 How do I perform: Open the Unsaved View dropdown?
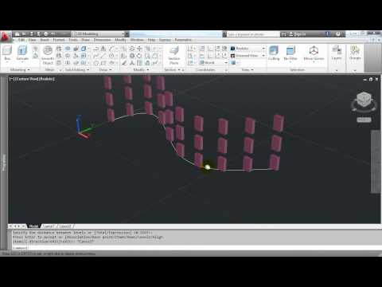pos(248,56)
